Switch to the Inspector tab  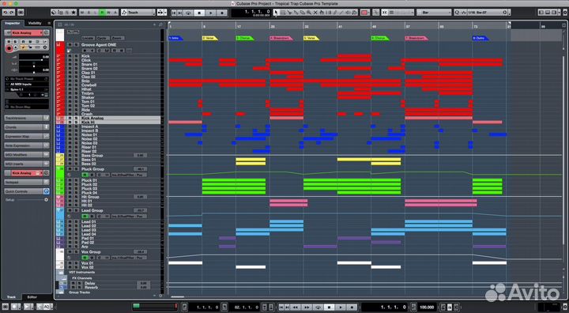(x=13, y=23)
